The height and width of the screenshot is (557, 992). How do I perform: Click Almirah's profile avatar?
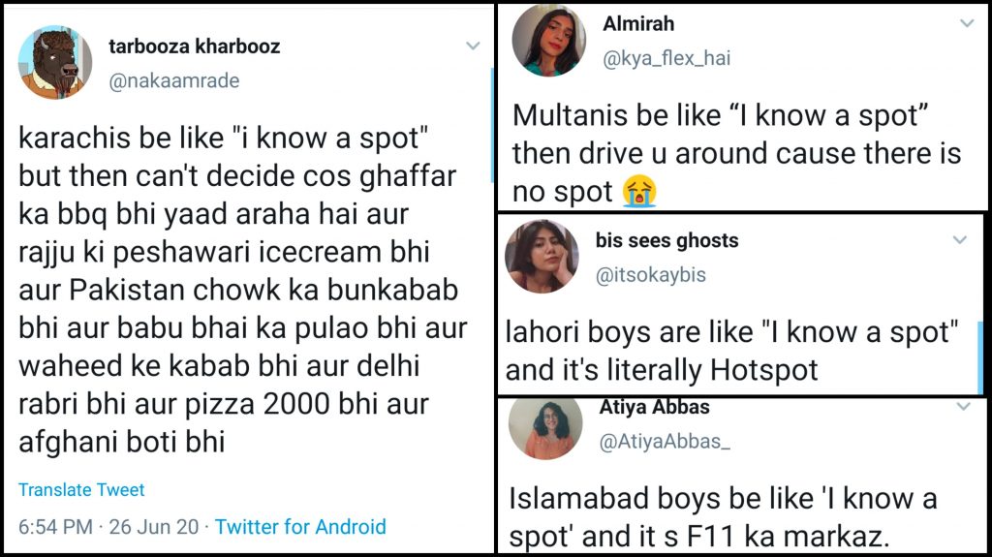click(x=548, y=42)
